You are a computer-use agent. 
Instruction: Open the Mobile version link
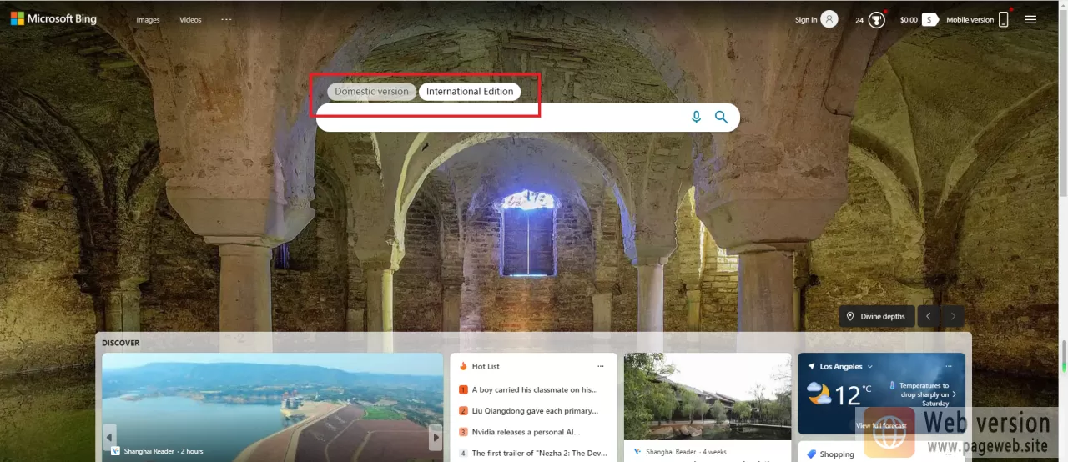[970, 20]
